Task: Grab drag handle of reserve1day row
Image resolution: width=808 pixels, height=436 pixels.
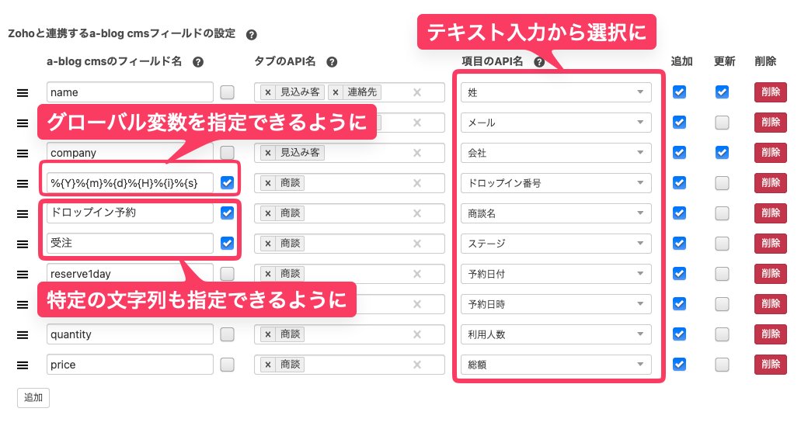Action: point(23,275)
